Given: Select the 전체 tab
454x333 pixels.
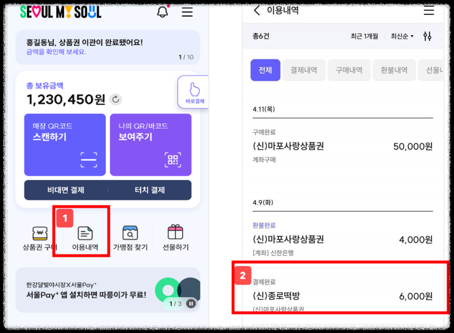Looking at the screenshot, I should click(265, 70).
